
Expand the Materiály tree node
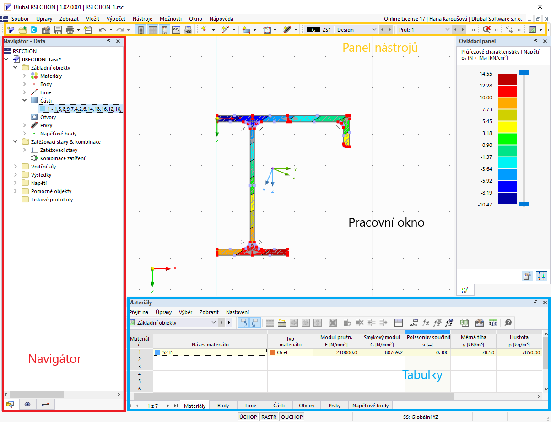pos(24,76)
